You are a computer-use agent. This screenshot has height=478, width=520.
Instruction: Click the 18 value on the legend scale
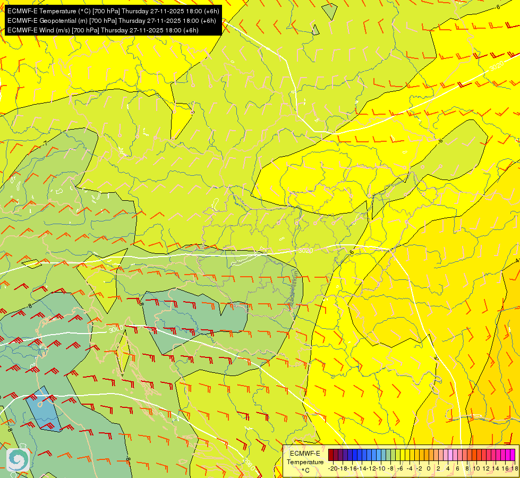tap(515, 468)
